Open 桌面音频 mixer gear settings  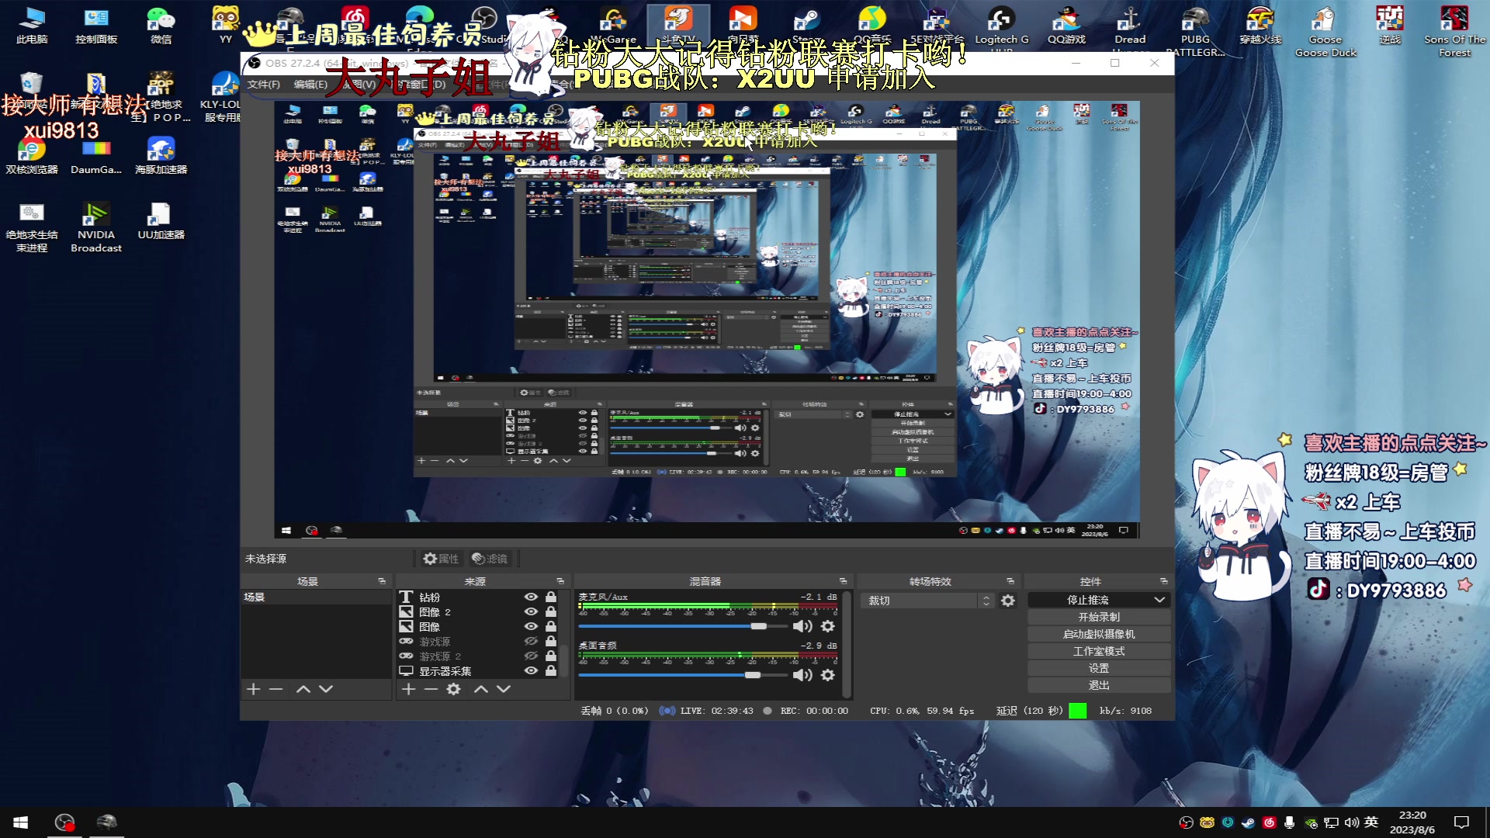point(828,675)
